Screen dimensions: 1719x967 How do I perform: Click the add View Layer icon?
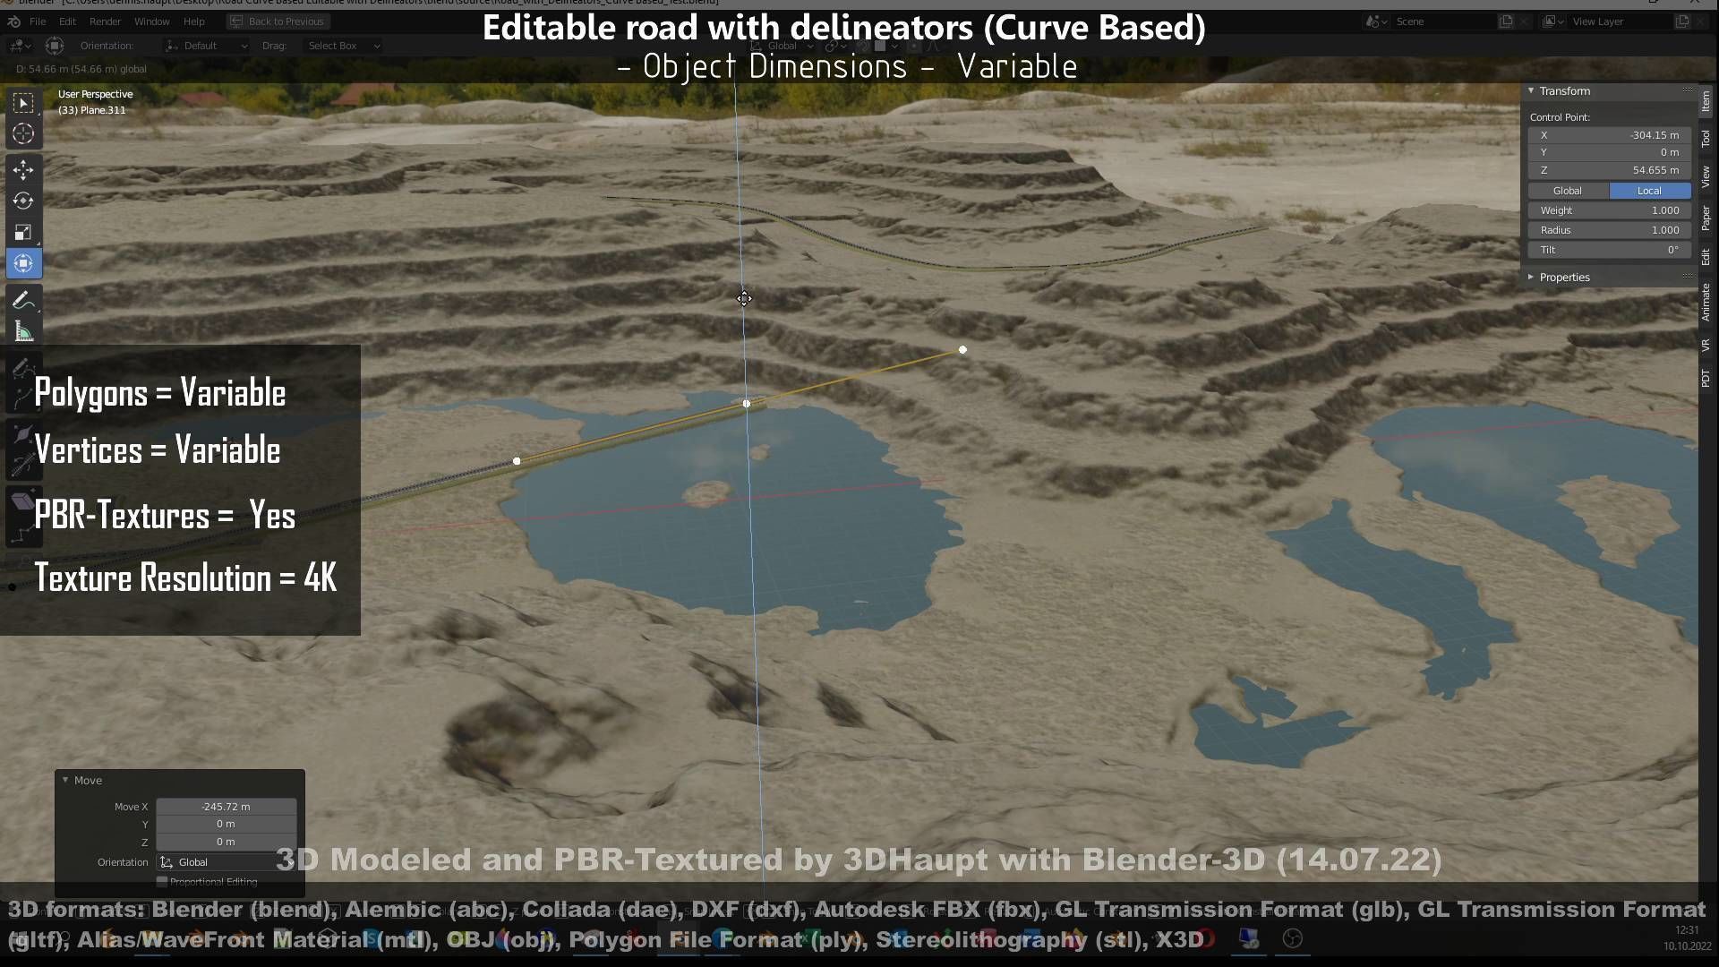click(1682, 21)
